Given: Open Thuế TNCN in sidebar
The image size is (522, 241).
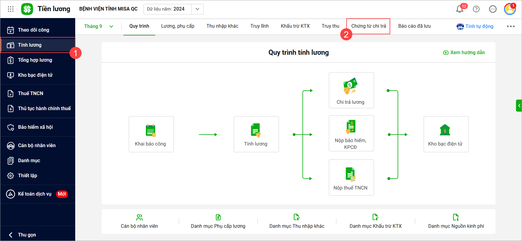Looking at the screenshot, I should (38, 93).
